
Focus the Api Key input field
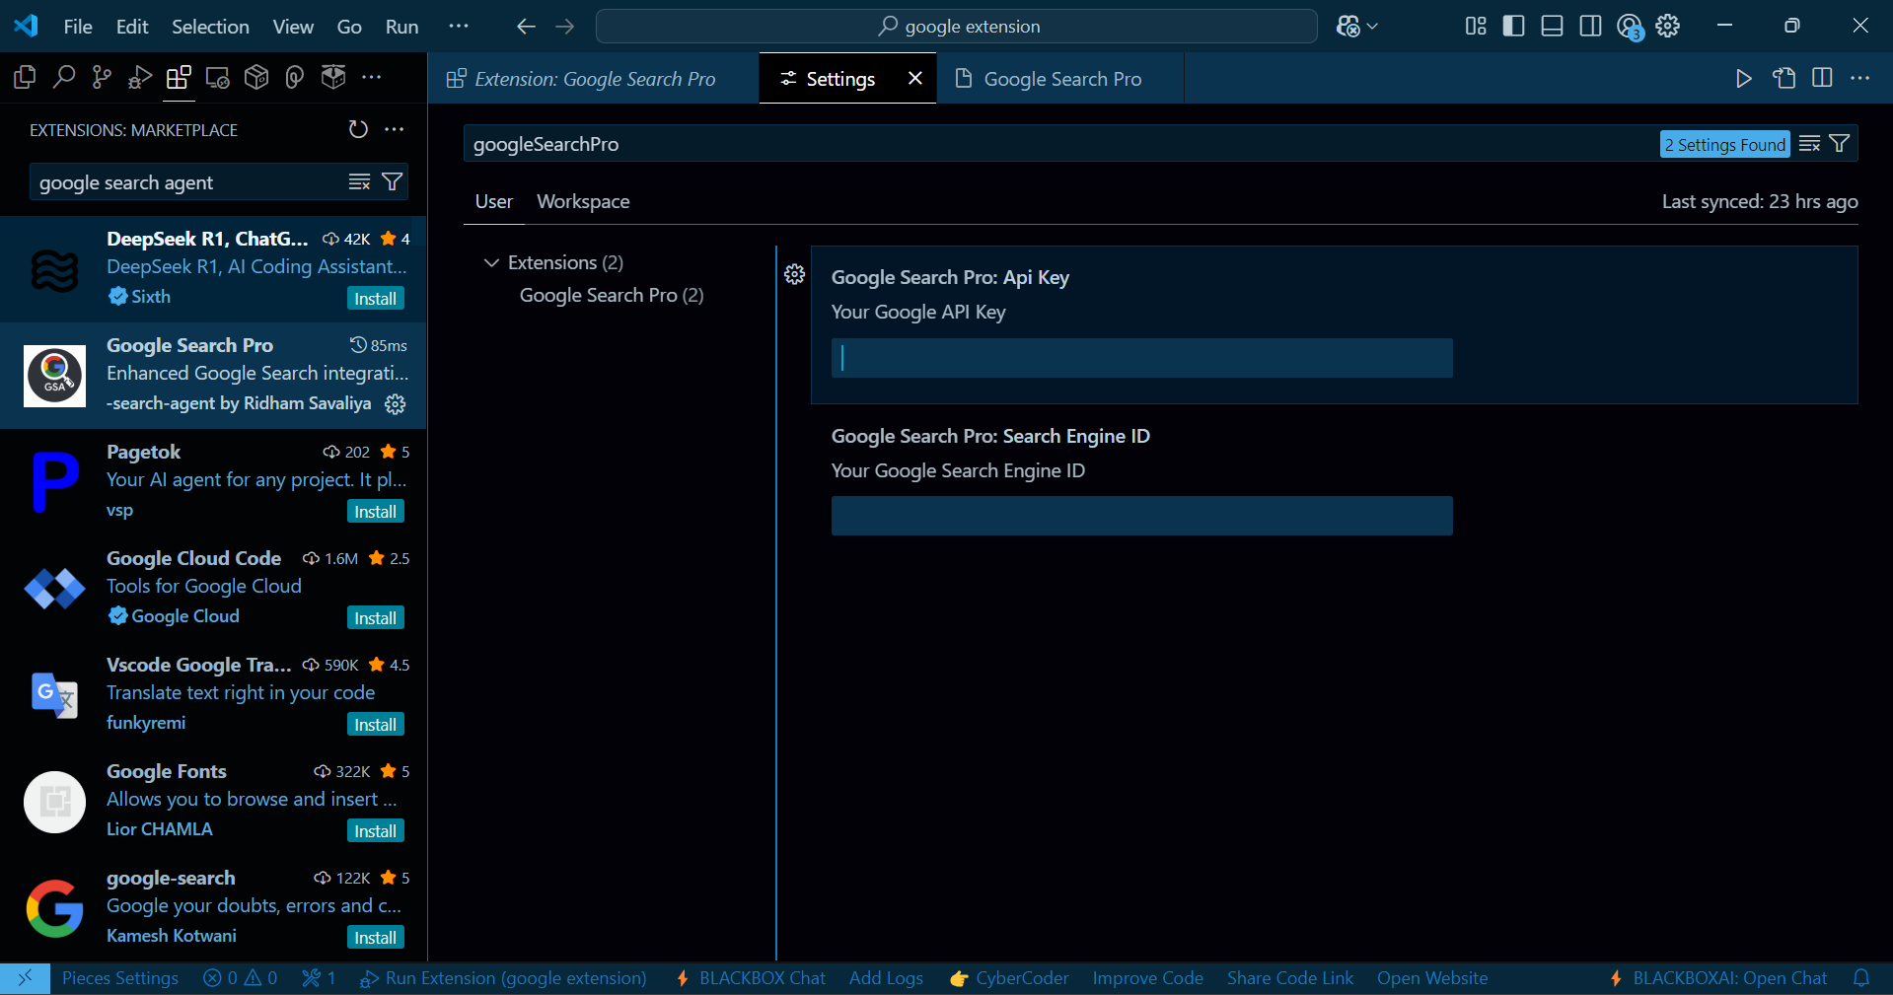[x=1141, y=358]
